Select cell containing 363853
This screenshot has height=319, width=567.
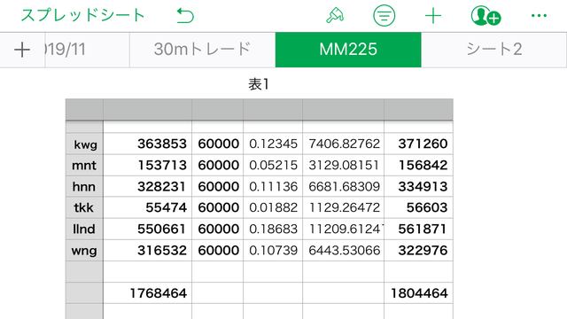148,144
